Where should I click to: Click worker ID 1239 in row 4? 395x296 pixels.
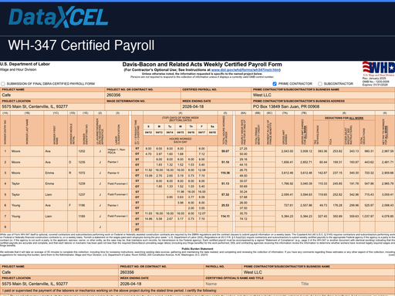[x=86, y=183]
